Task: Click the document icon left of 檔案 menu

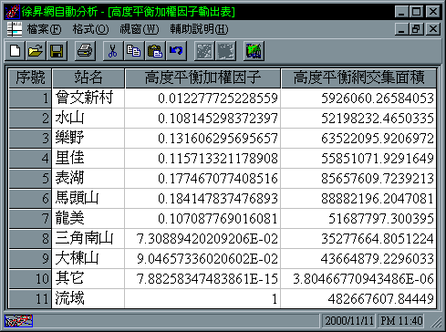Action: (15, 29)
